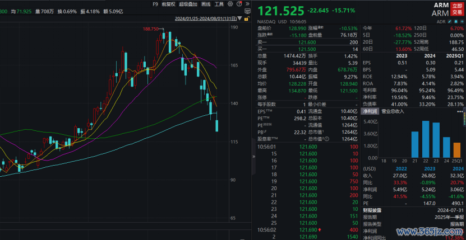Click the 财报披露 earnings disclosure header
The height and width of the screenshot is (240, 466).
point(372,210)
